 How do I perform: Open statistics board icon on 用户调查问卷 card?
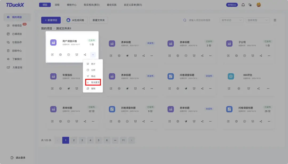(x=77, y=55)
